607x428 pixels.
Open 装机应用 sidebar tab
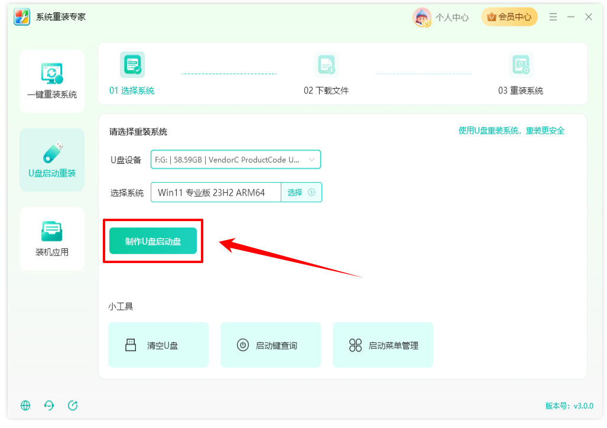click(x=52, y=239)
